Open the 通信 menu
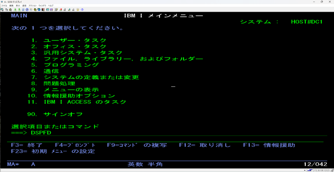The height and width of the screenshot is (172, 334). click(24, 5)
